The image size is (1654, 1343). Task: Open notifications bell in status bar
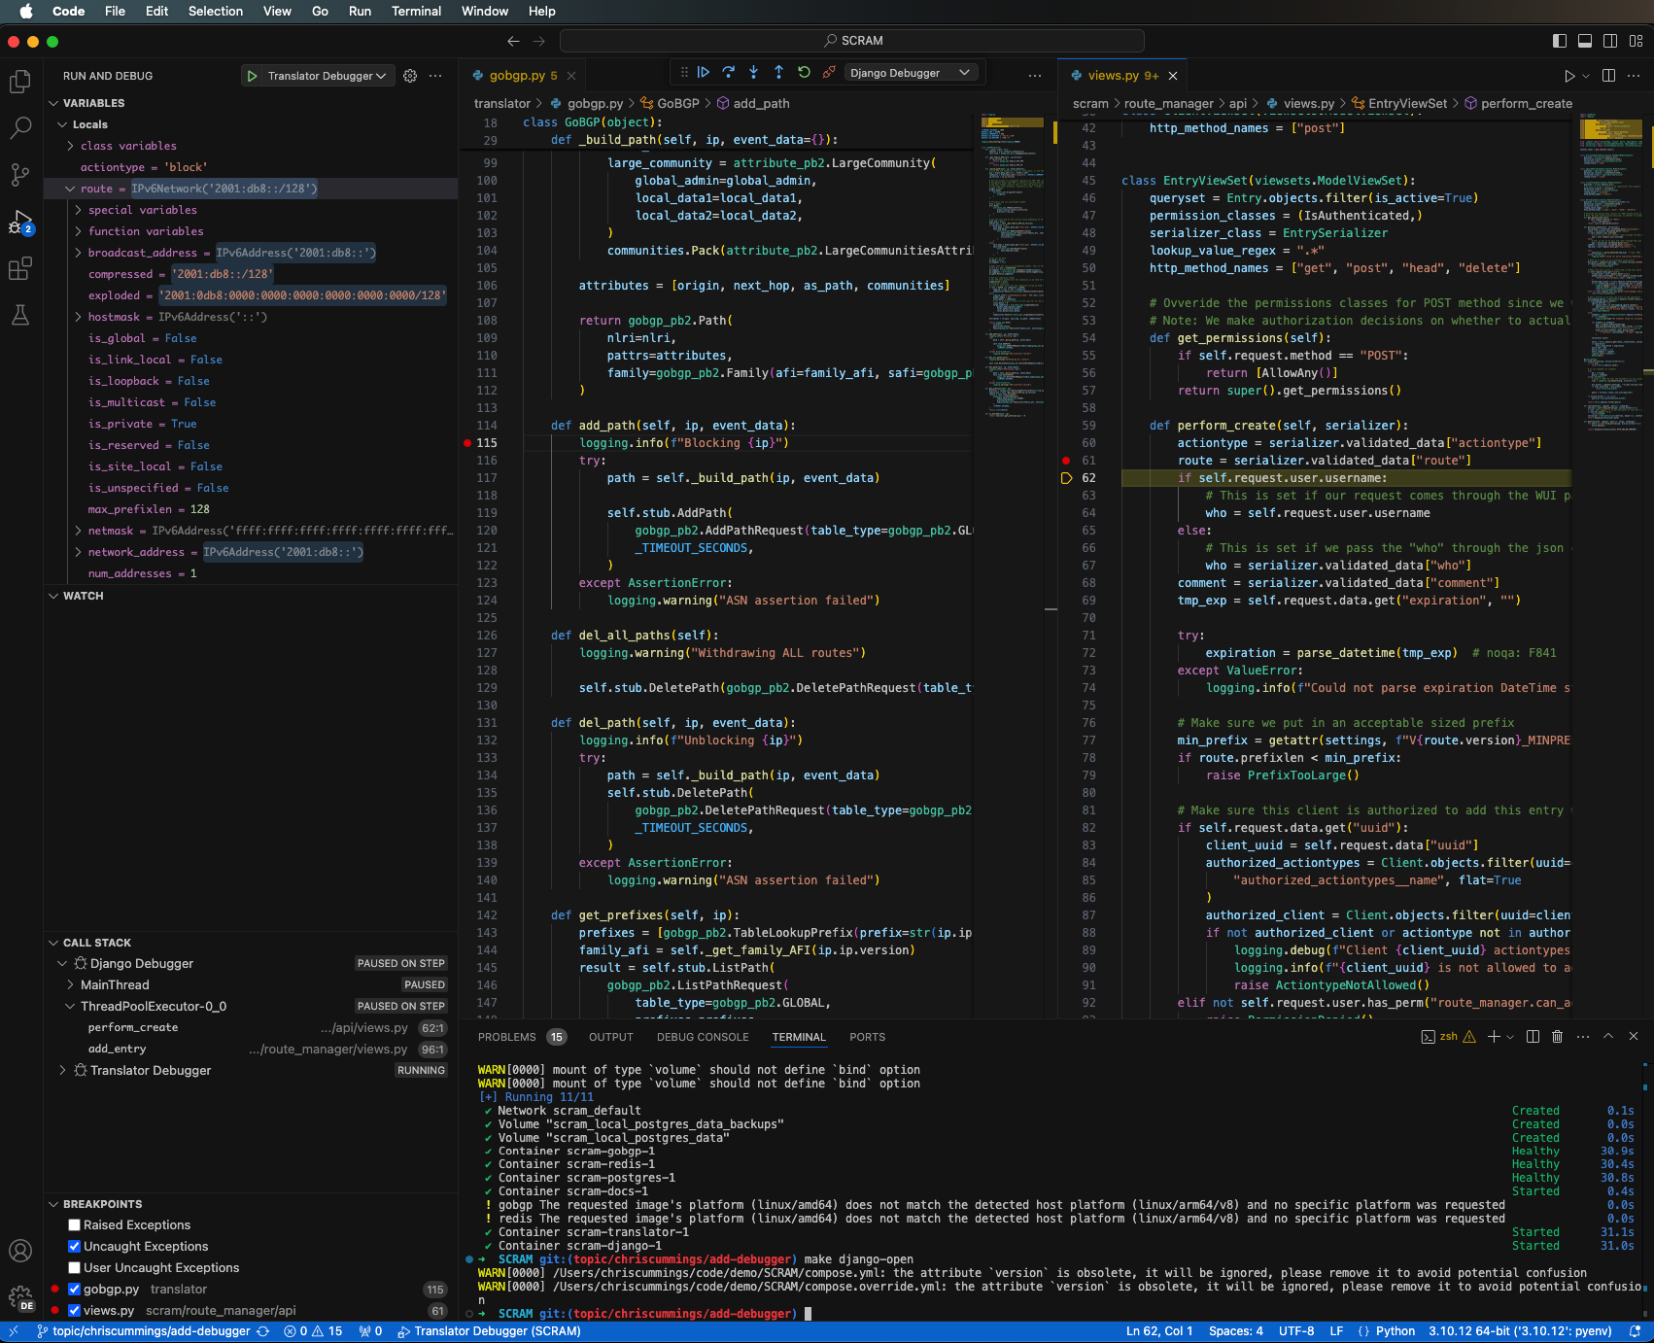pyautogui.click(x=1635, y=1331)
